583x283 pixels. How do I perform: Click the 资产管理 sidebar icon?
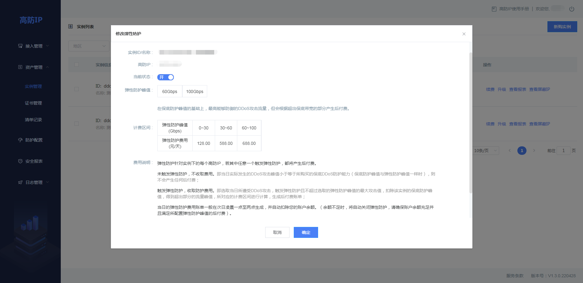20,67
